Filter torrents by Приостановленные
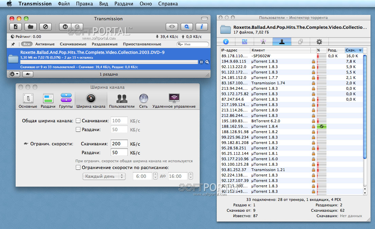375x229 pixels. (x=142, y=44)
